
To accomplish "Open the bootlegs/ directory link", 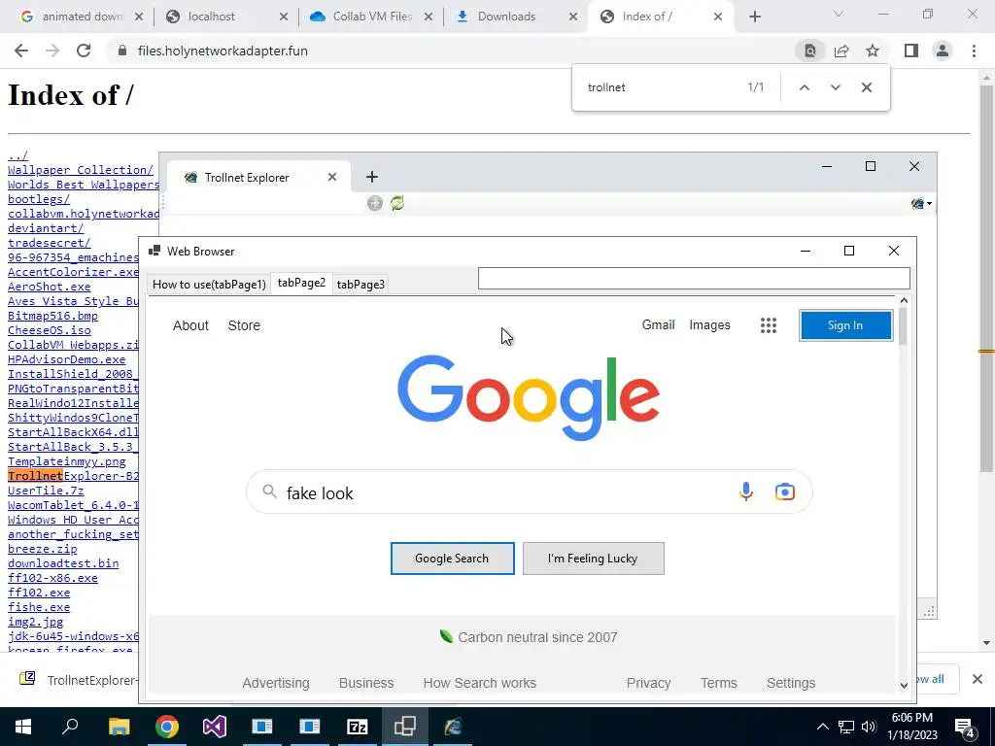I will [39, 198].
